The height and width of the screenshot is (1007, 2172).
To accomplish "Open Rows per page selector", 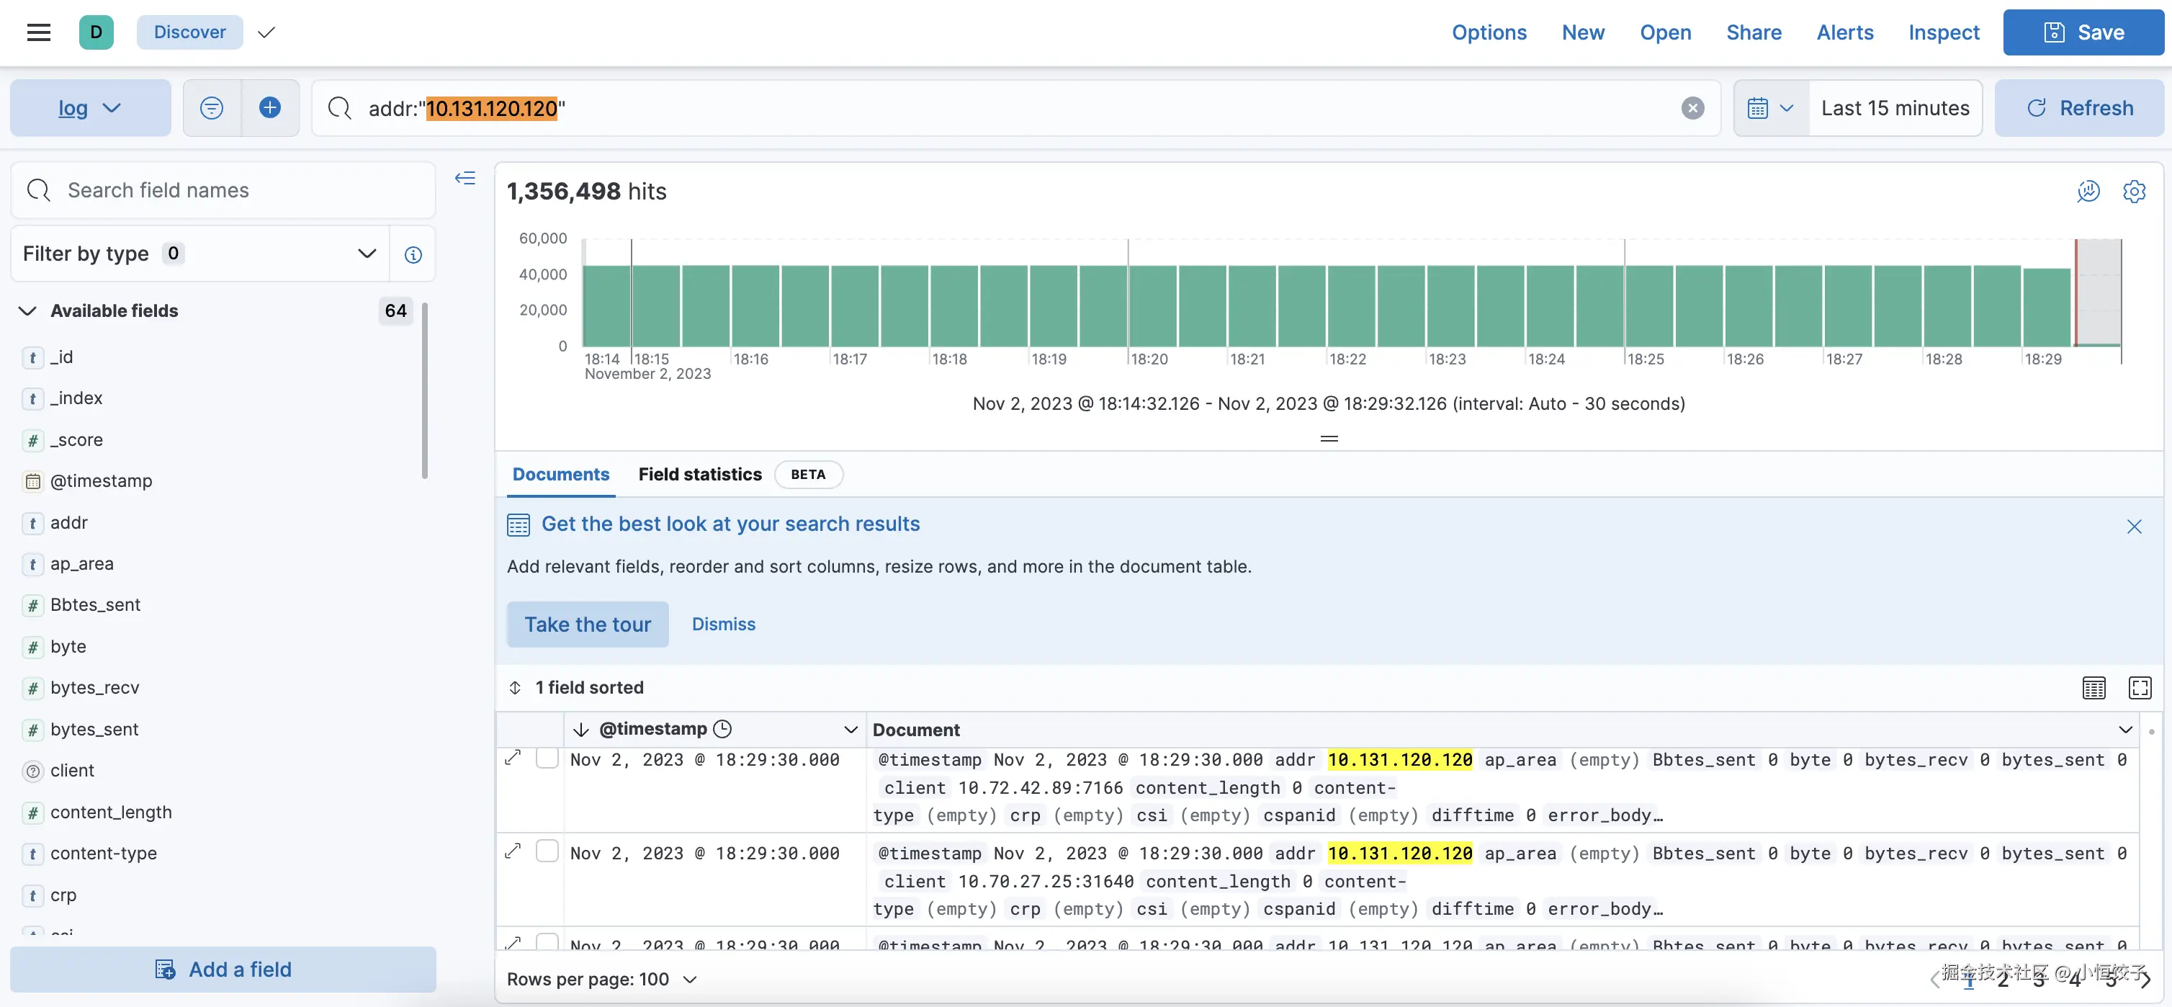I will (x=601, y=979).
